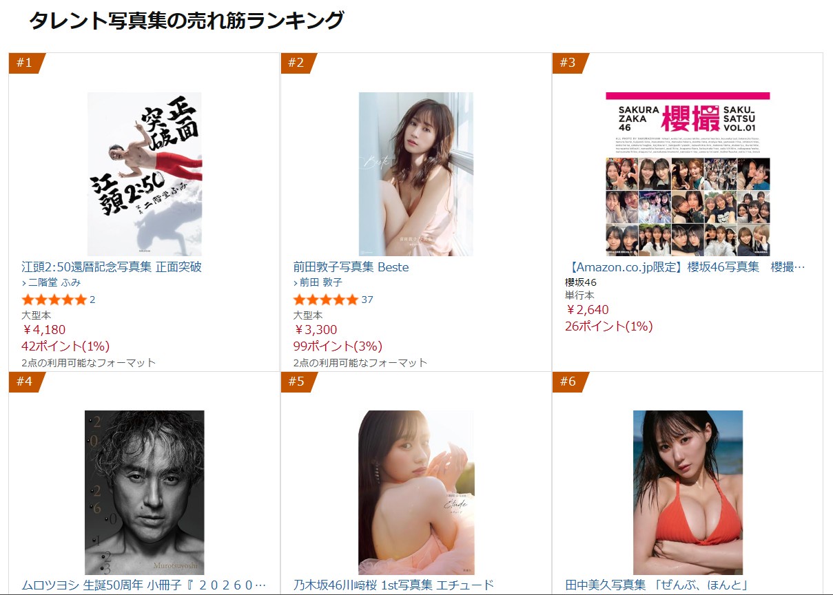Open the 田中美久 photo book cover
Screen dimensions: 833x595
pos(688,492)
